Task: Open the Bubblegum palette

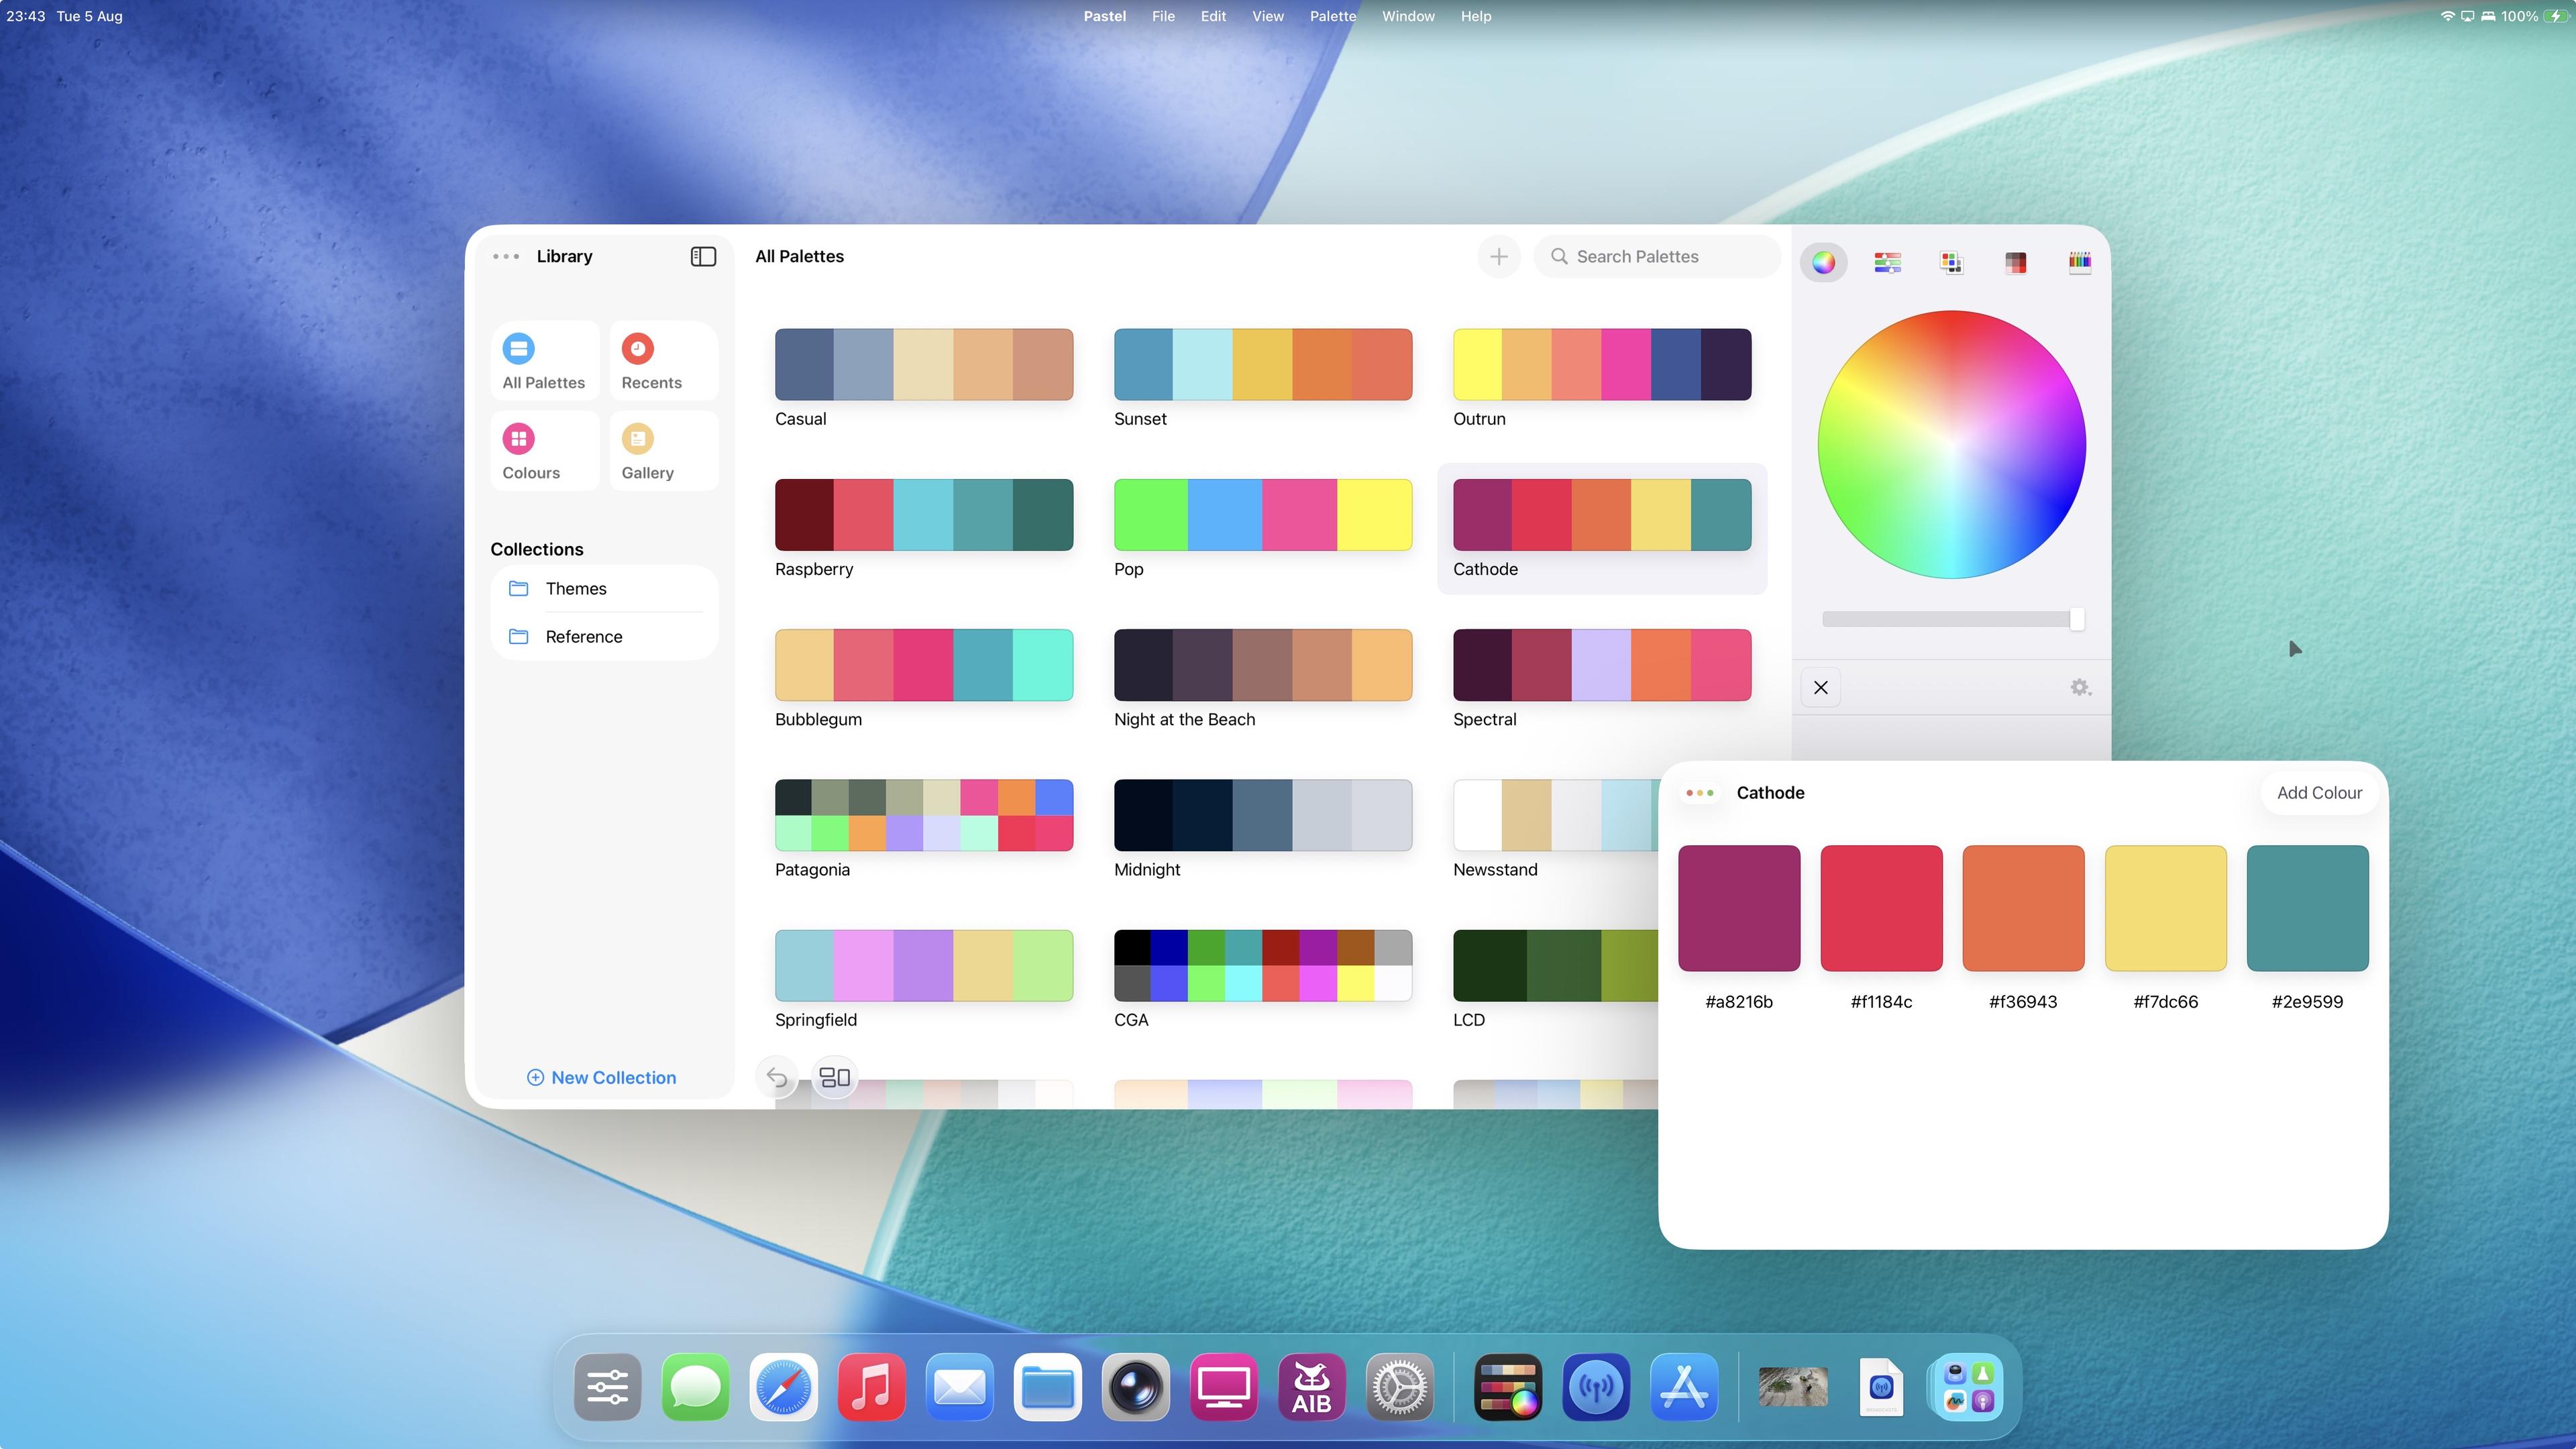Action: [x=923, y=665]
